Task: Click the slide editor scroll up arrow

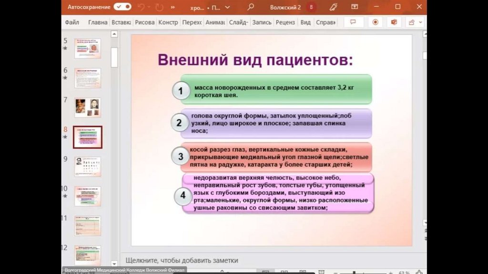Action: click(x=425, y=34)
